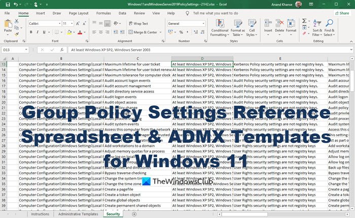Viewport: 355px width, 218px height.
Task: Open the Borders dropdown
Action: click(61, 32)
